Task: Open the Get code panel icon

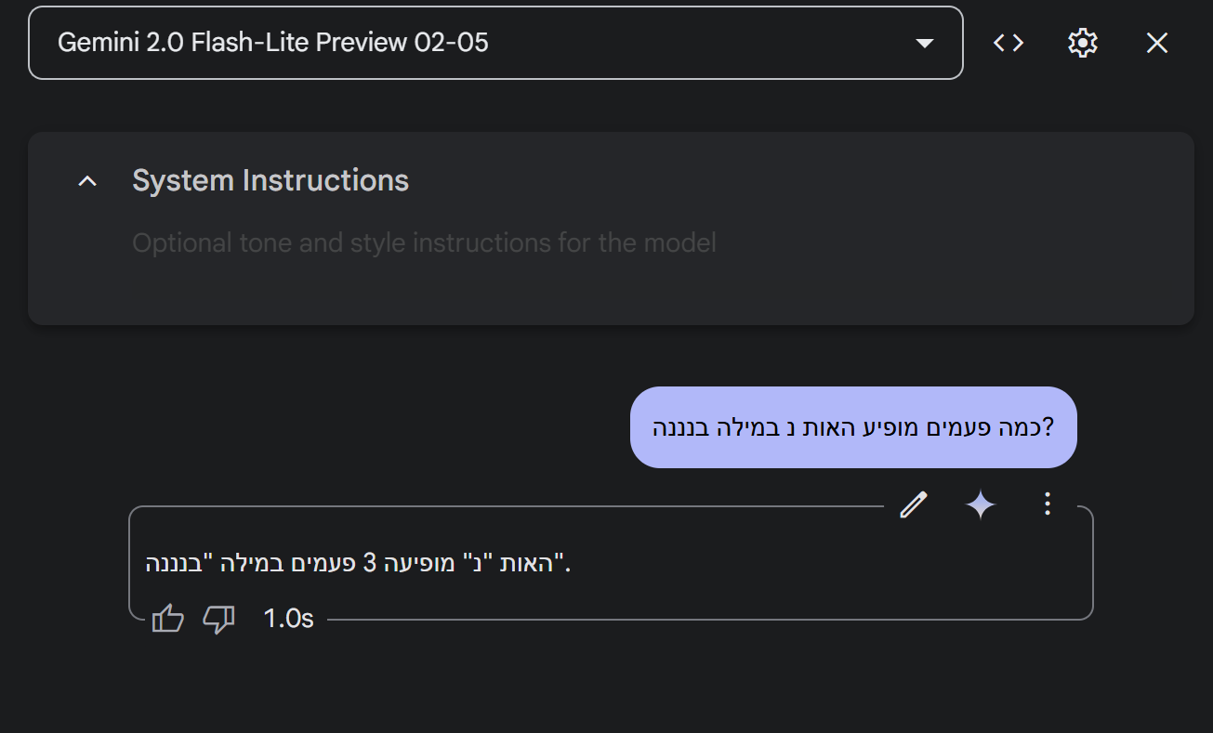Action: click(x=1009, y=43)
